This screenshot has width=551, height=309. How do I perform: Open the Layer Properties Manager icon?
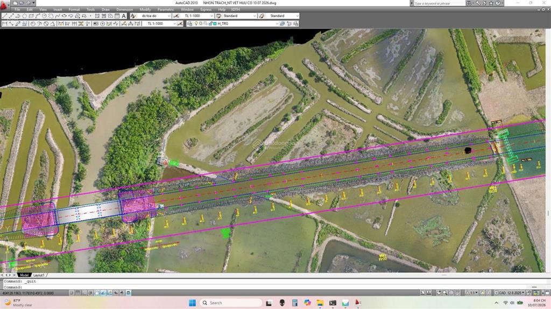click(190, 24)
